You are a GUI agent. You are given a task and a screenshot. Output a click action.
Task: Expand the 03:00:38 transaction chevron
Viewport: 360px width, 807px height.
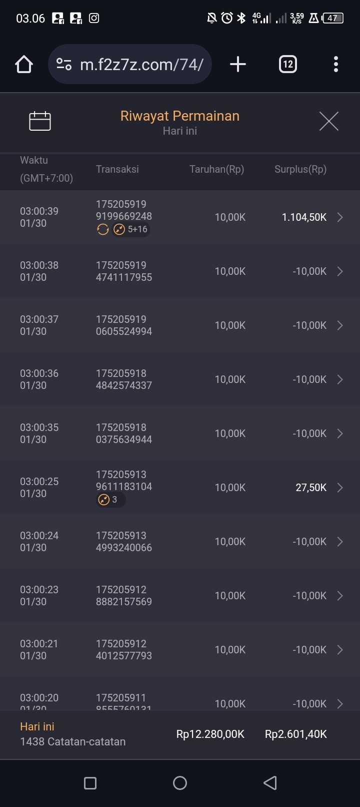(x=340, y=271)
